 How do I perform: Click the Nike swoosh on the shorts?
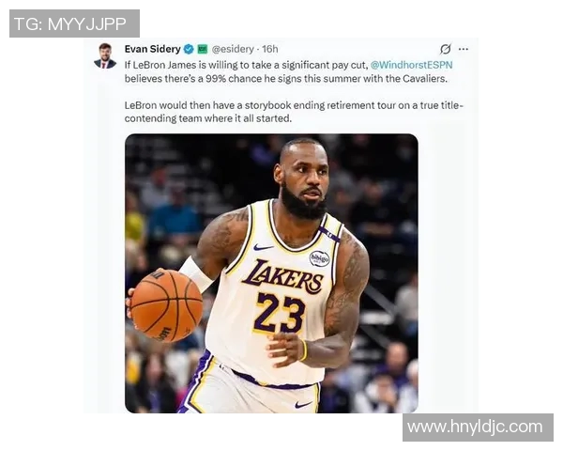(x=303, y=405)
